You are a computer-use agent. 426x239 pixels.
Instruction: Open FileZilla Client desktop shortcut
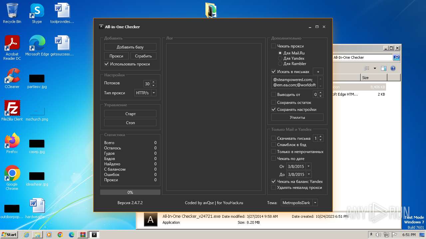[x=12, y=111]
